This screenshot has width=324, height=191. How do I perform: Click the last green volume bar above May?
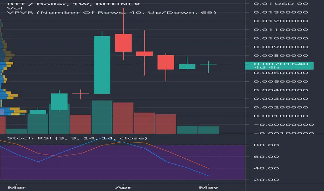coord(209,130)
